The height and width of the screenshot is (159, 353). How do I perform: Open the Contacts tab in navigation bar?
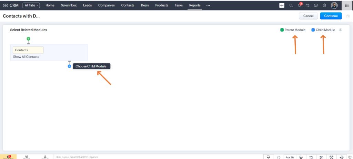click(128, 6)
